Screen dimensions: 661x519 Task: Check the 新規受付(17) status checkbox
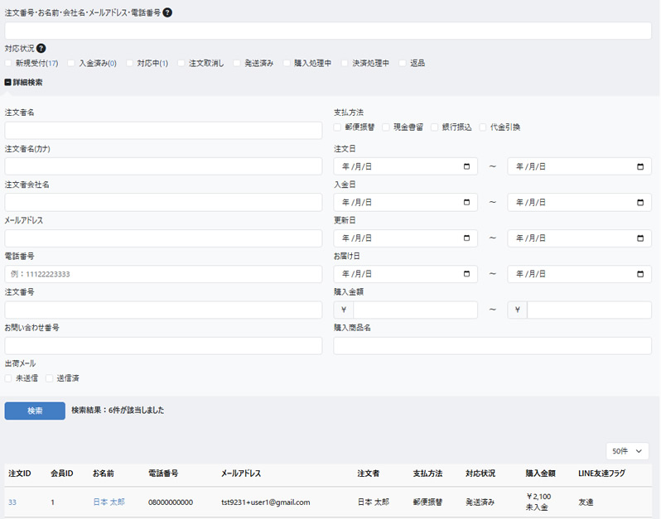coord(8,63)
